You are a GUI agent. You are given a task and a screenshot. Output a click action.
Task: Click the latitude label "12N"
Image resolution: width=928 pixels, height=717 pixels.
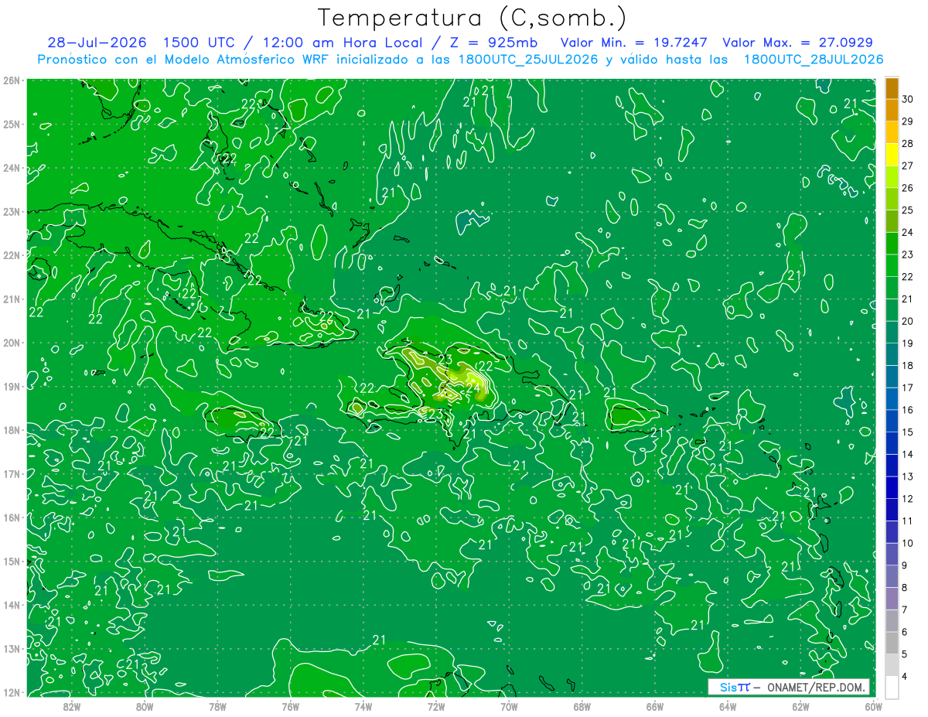click(x=12, y=692)
